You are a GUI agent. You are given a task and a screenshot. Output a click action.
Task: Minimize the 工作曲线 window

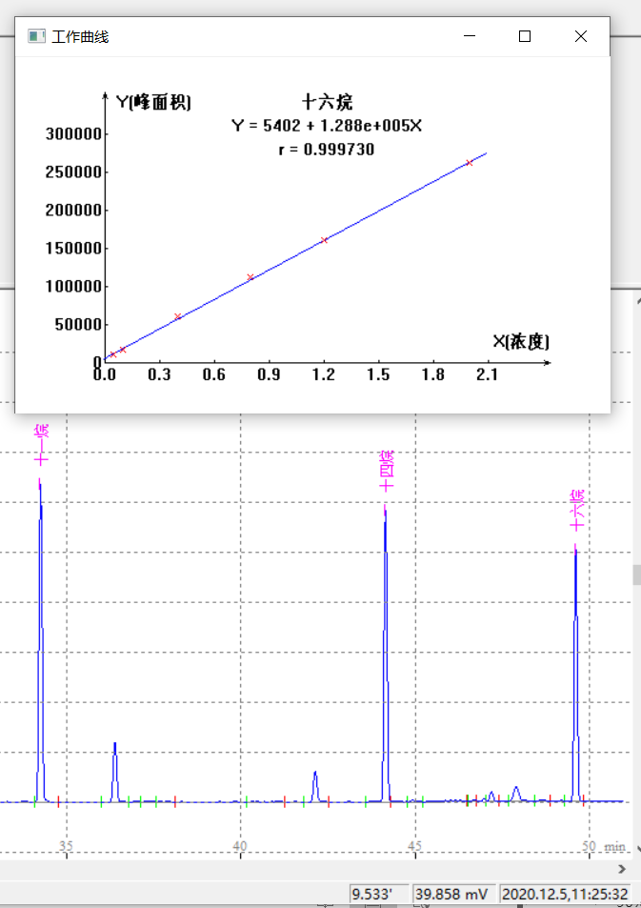(469, 36)
